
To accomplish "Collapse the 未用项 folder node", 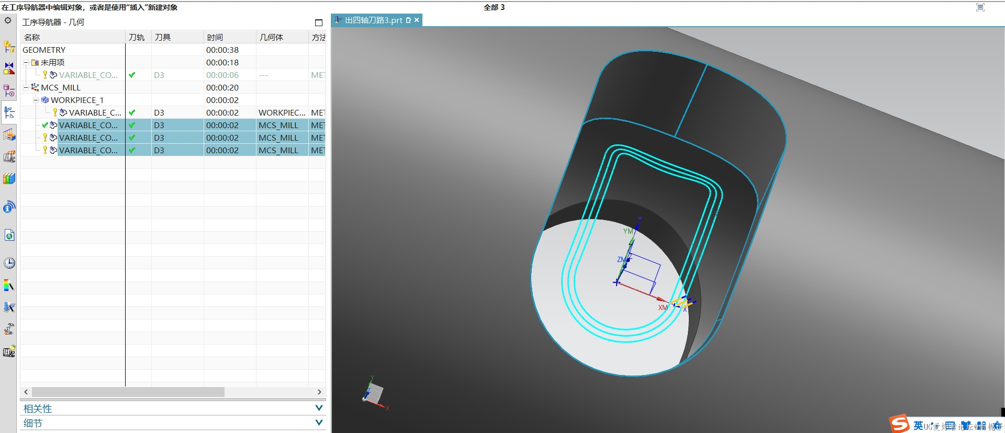I will (26, 63).
